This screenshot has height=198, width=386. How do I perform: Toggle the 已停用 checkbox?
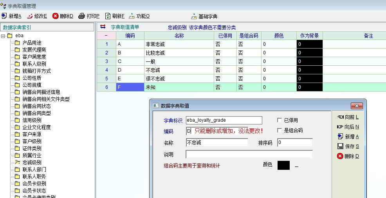pyautogui.click(x=280, y=120)
